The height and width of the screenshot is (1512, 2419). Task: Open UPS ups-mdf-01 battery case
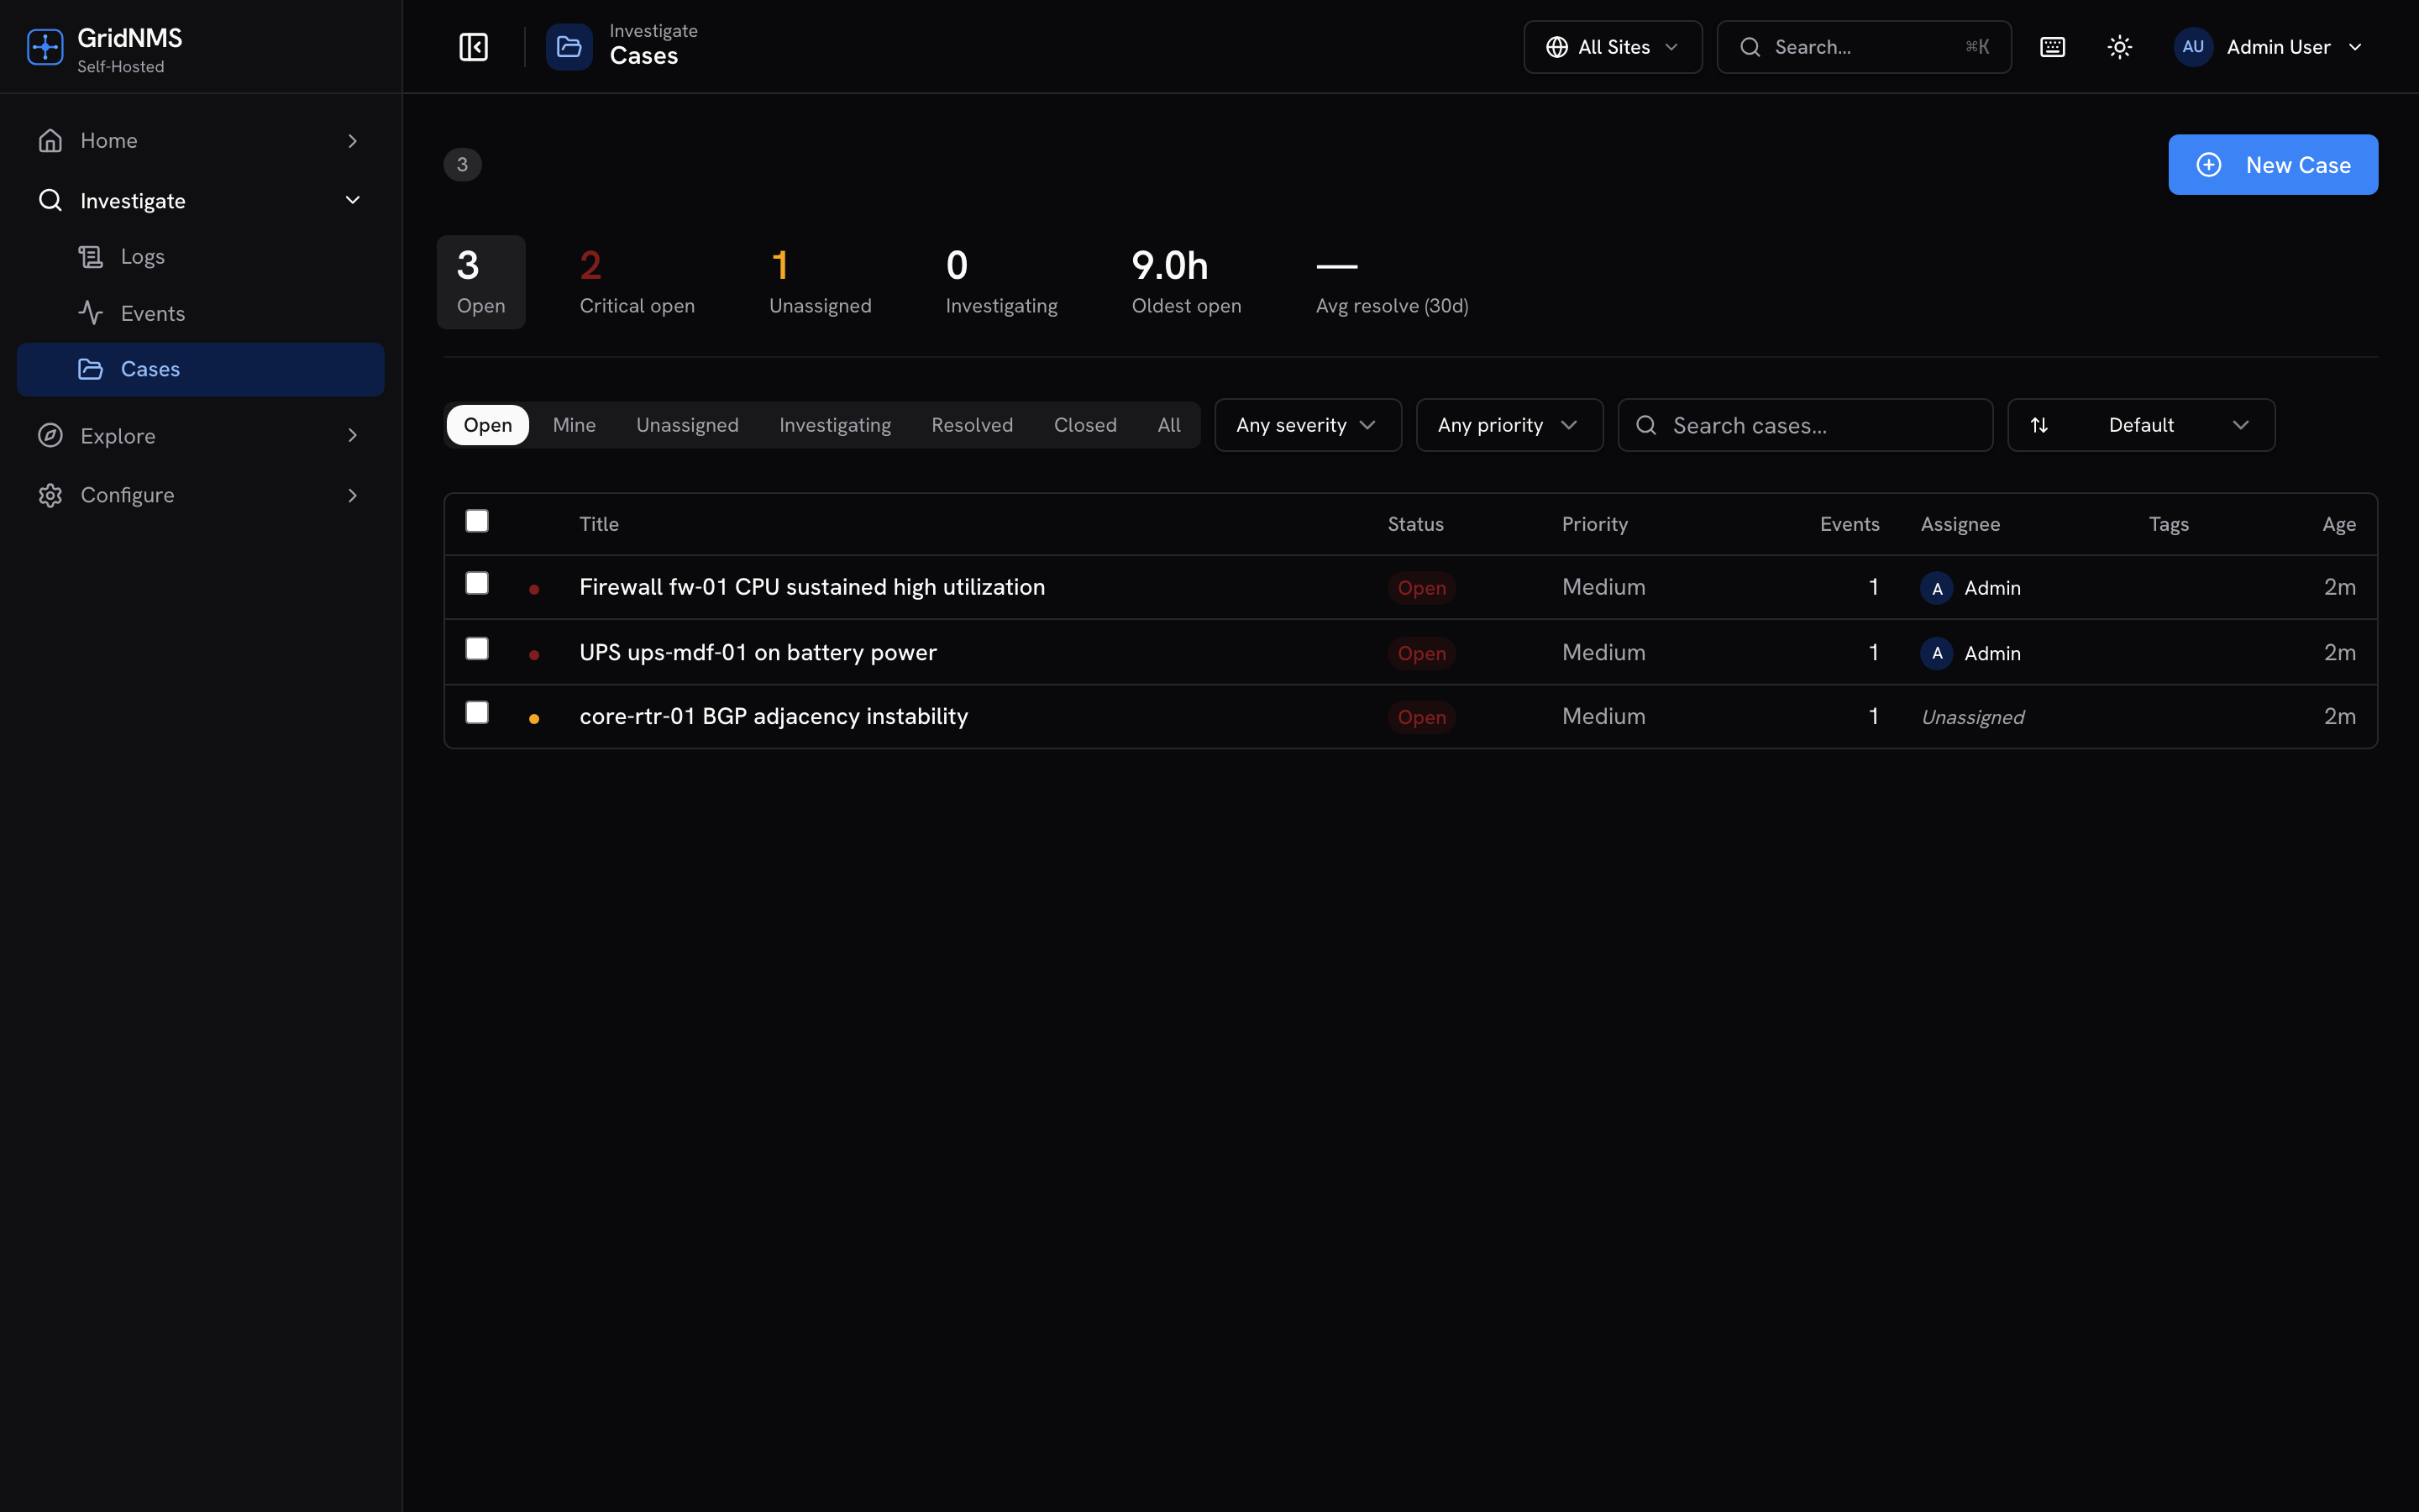click(758, 652)
